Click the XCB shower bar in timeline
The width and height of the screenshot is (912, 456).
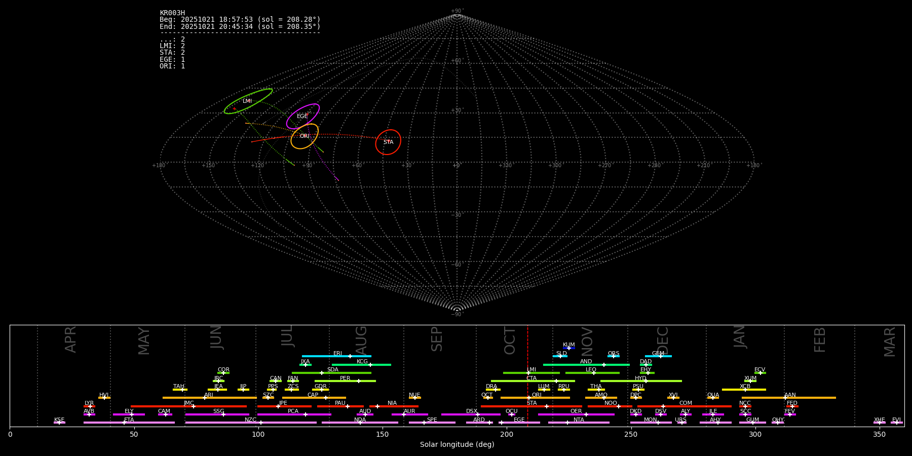tap(744, 390)
